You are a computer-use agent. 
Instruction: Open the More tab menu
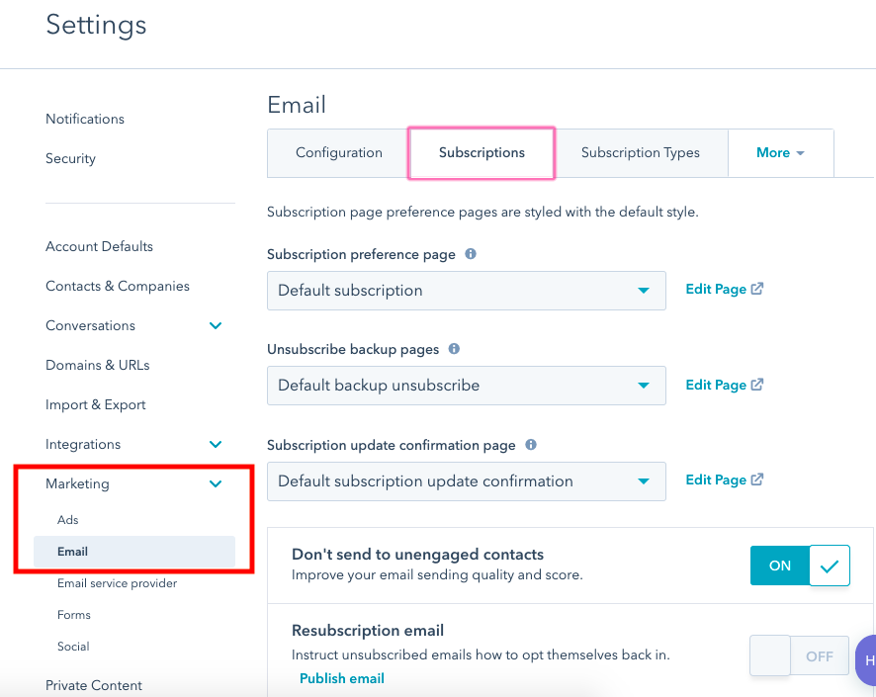coord(780,153)
